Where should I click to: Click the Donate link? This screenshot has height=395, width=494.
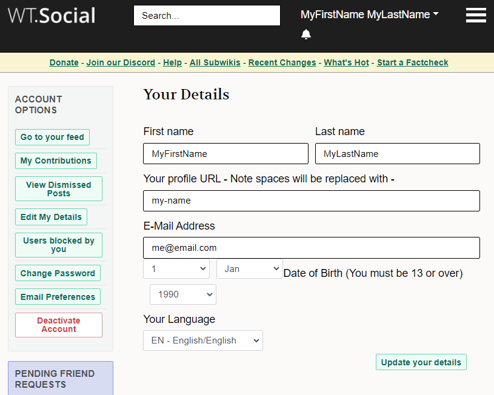(x=64, y=62)
